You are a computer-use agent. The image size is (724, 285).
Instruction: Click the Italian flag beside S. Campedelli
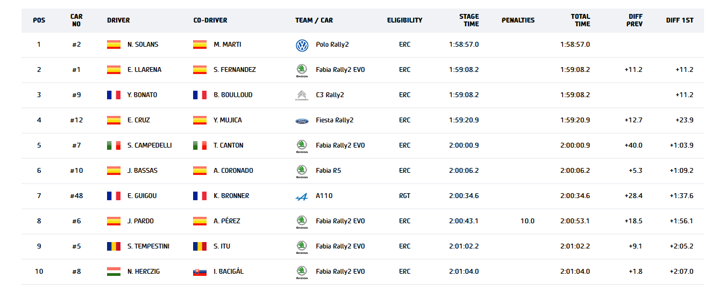pyautogui.click(x=113, y=145)
